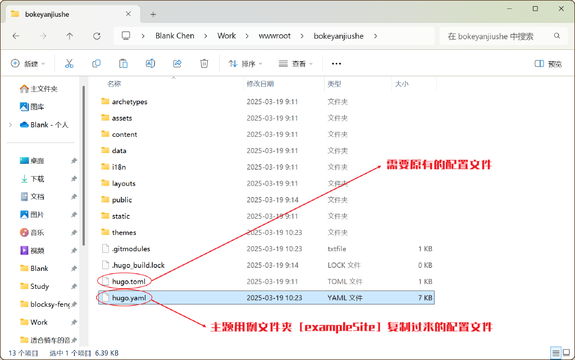Delete hugo.yaml using the trash icon

[204, 63]
